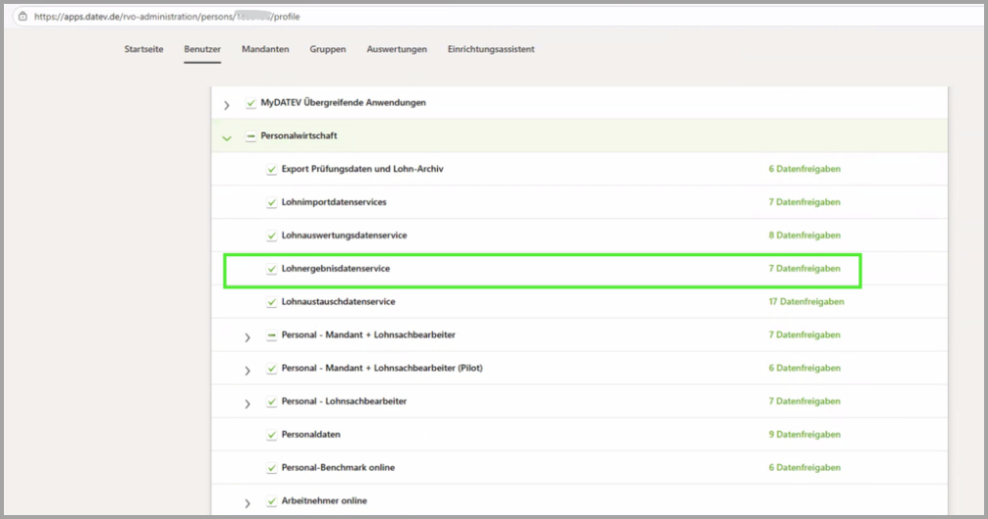Uncheck Export Prüfungsdaten und Lohn-Archiv
Viewport: 988px width, 519px height.
pos(272,170)
